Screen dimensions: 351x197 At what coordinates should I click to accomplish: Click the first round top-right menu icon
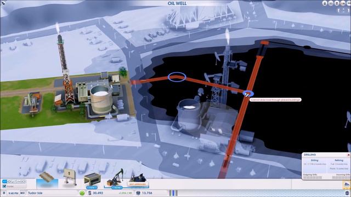click(325, 3)
